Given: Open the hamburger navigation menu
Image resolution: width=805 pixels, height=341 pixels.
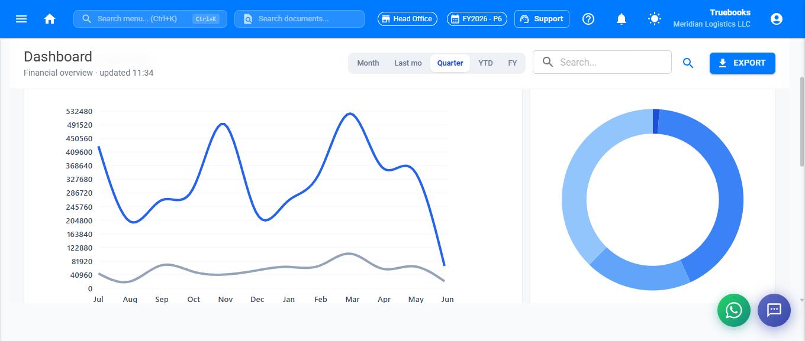Looking at the screenshot, I should pos(21,19).
